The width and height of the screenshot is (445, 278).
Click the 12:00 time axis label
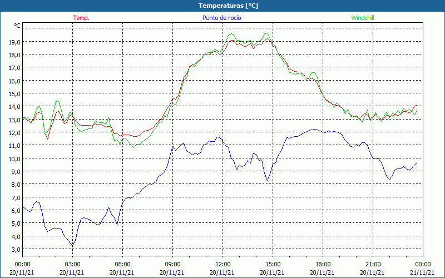223,265
